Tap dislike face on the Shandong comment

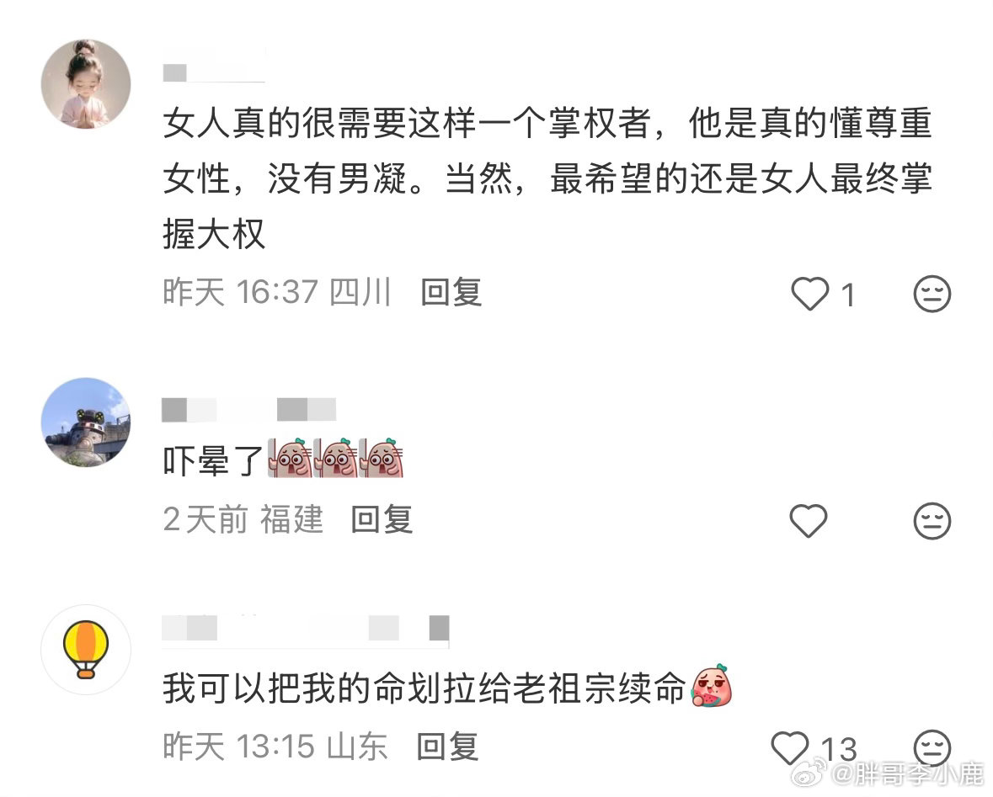932,748
